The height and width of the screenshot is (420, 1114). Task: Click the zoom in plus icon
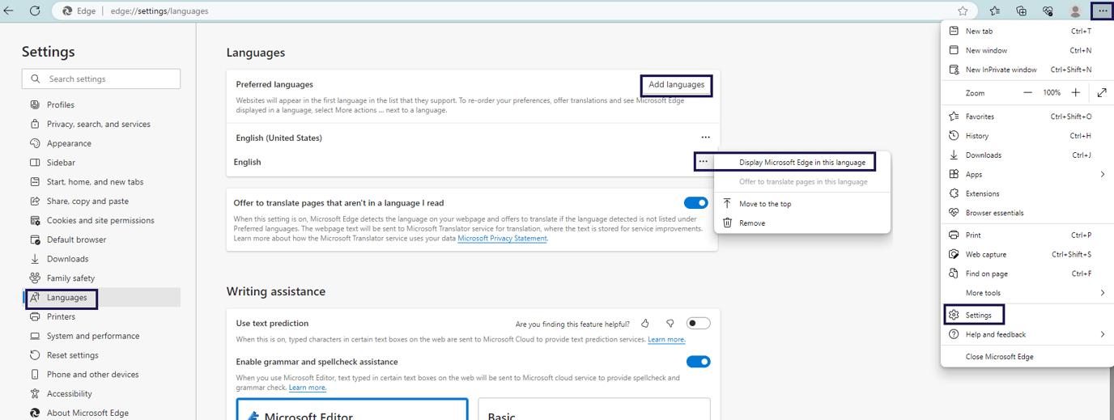point(1075,93)
